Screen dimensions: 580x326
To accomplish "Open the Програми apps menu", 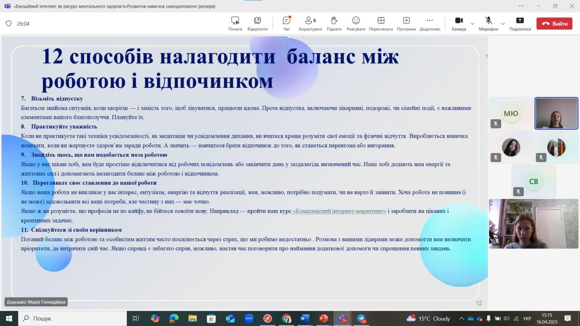I will click(406, 24).
